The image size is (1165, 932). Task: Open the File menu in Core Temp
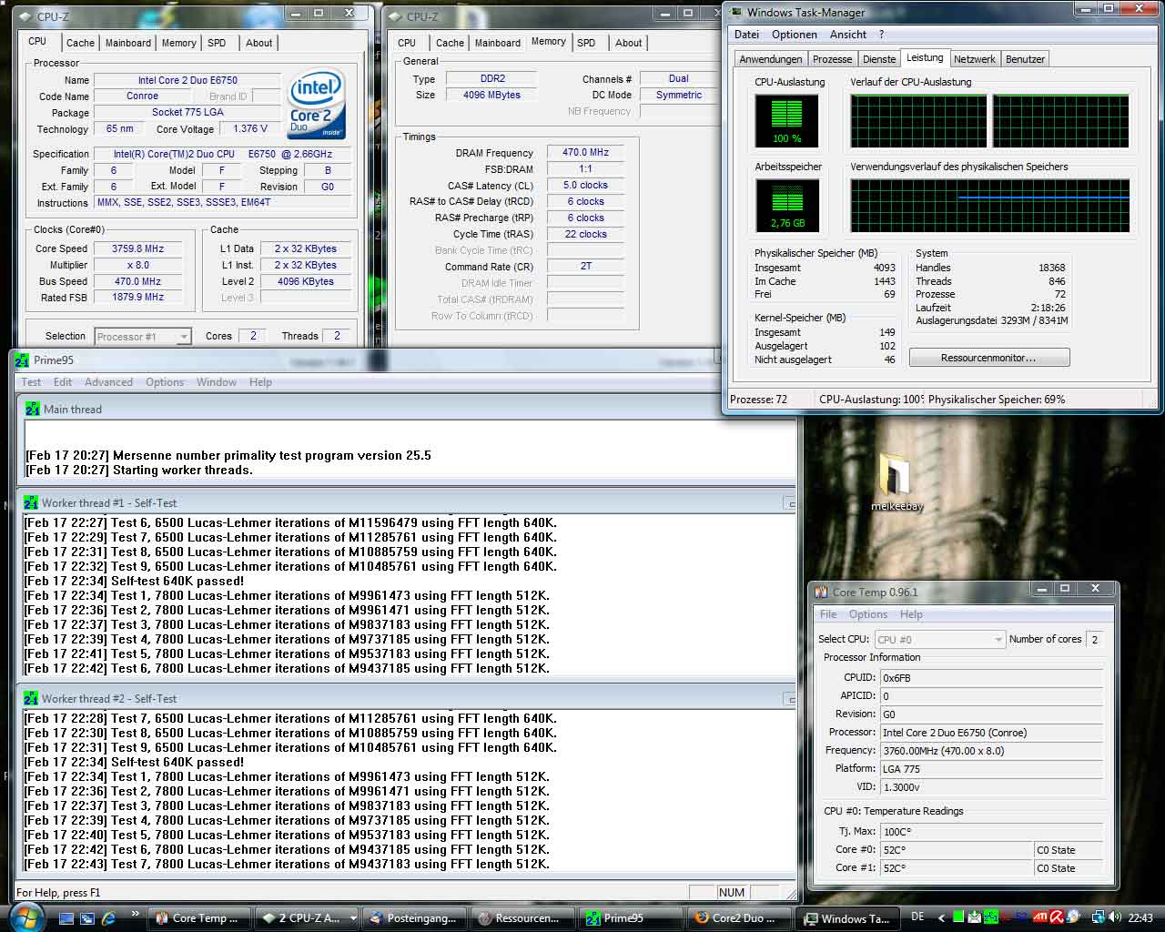click(828, 614)
